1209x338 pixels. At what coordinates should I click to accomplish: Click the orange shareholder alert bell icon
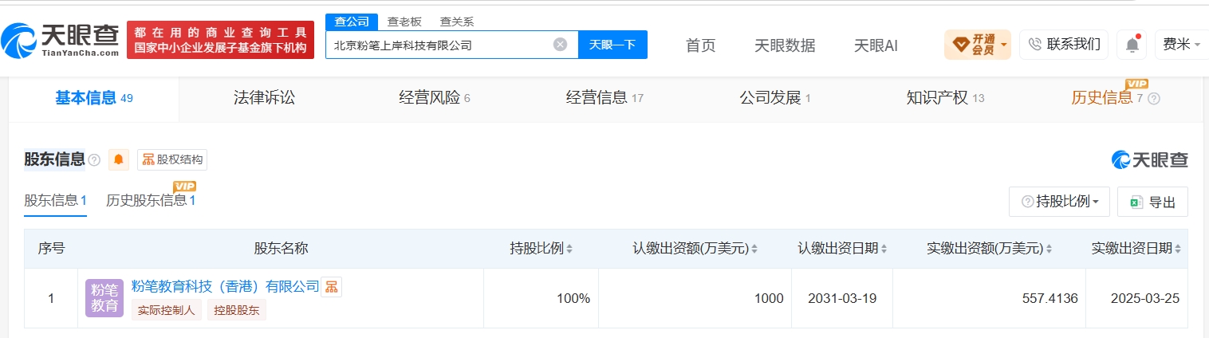119,159
